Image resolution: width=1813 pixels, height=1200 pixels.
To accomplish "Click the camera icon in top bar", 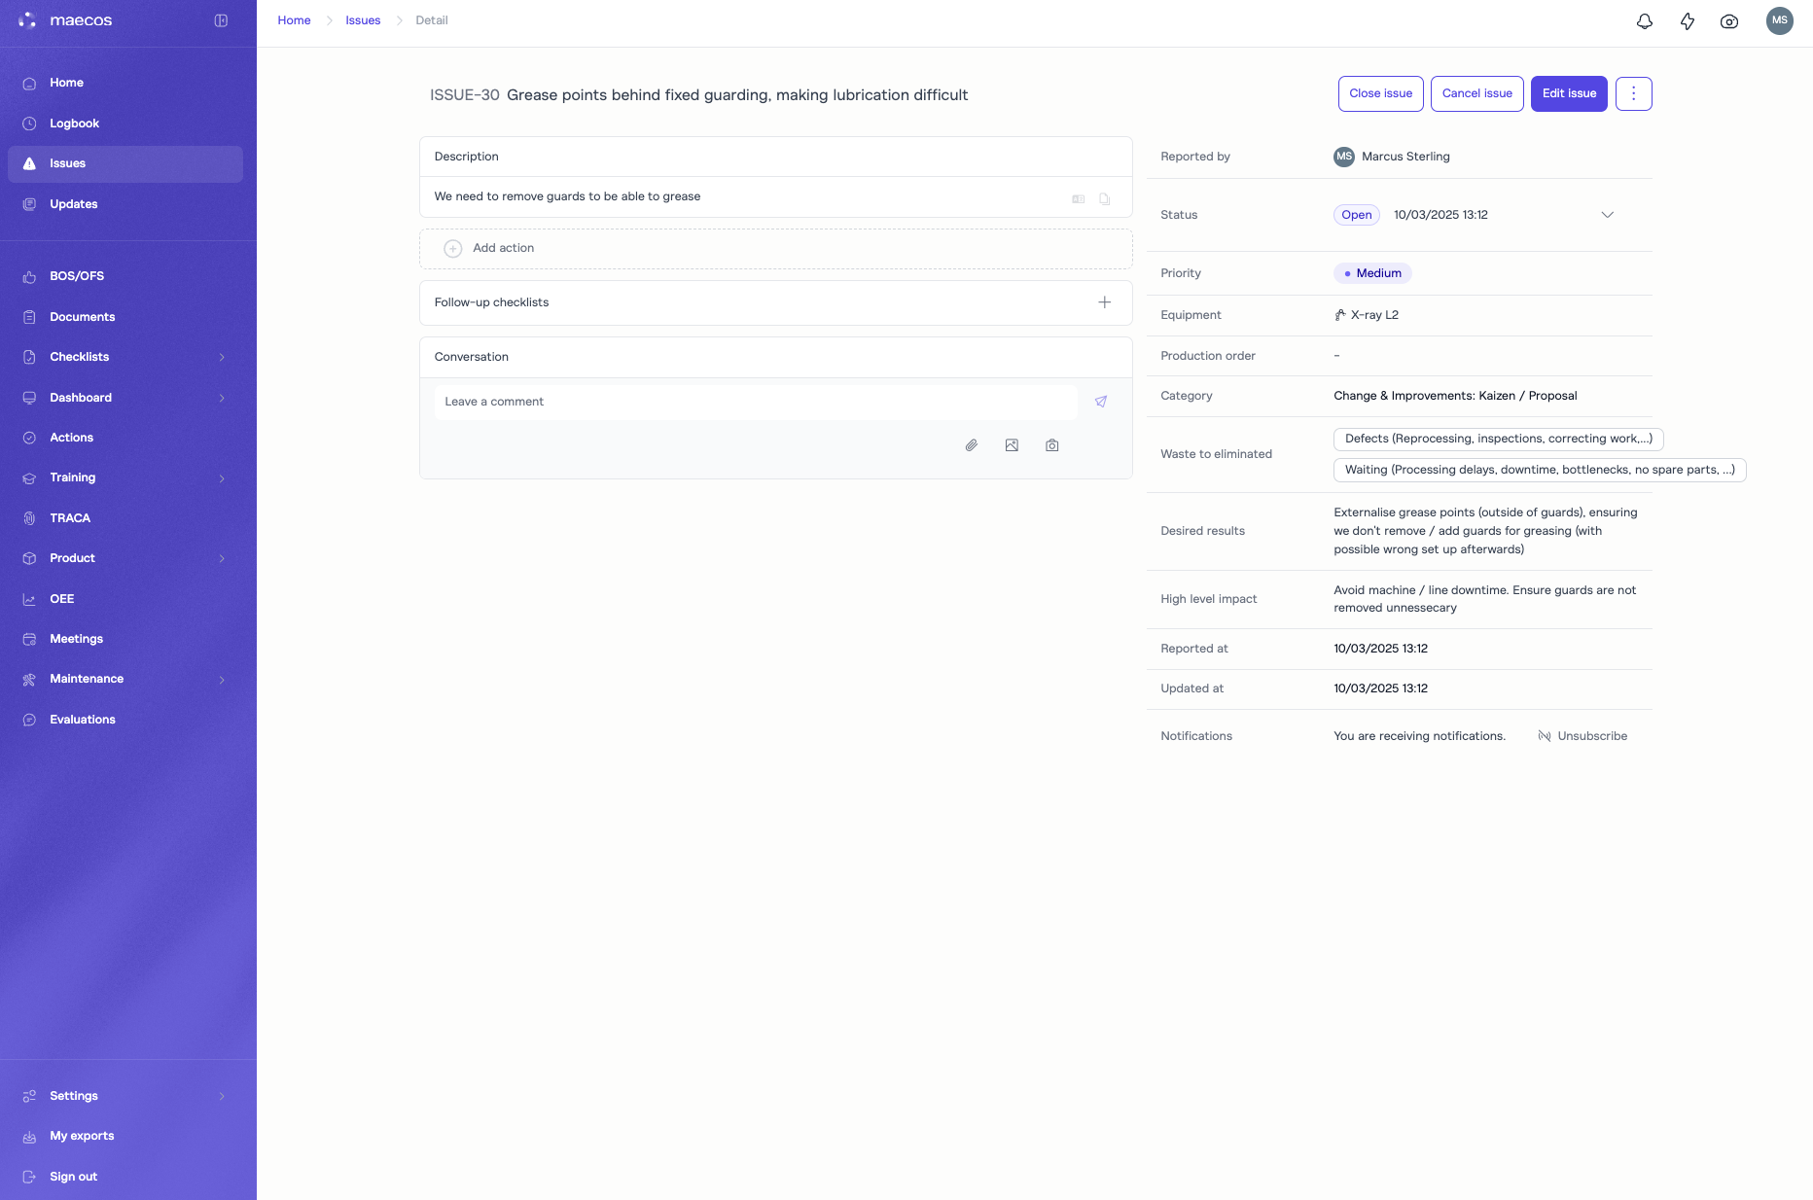I will [x=1729, y=21].
